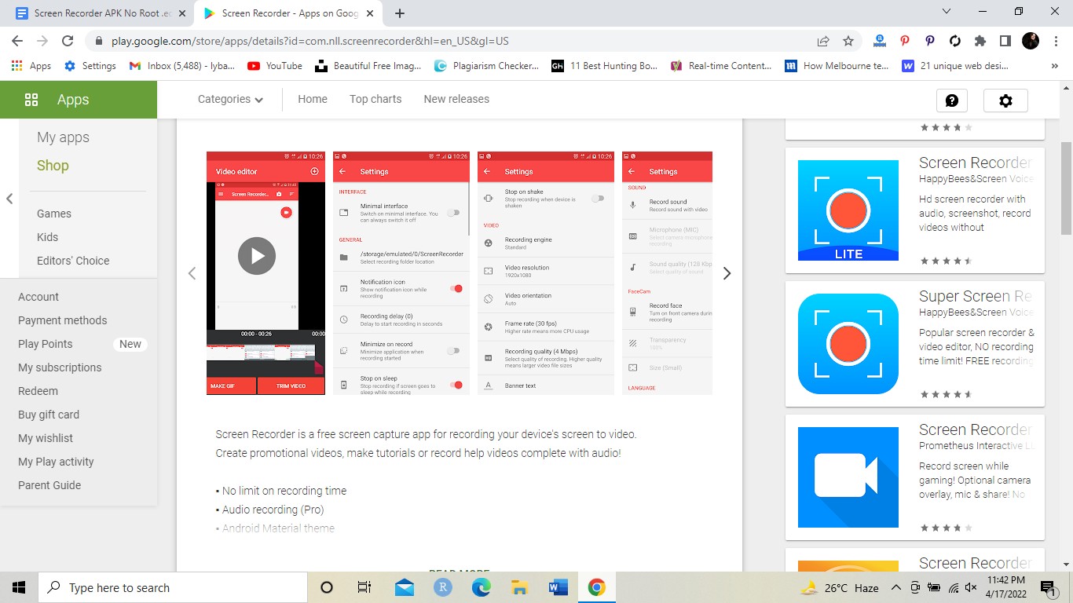
Task: Open Buy gift card
Action: tap(49, 415)
